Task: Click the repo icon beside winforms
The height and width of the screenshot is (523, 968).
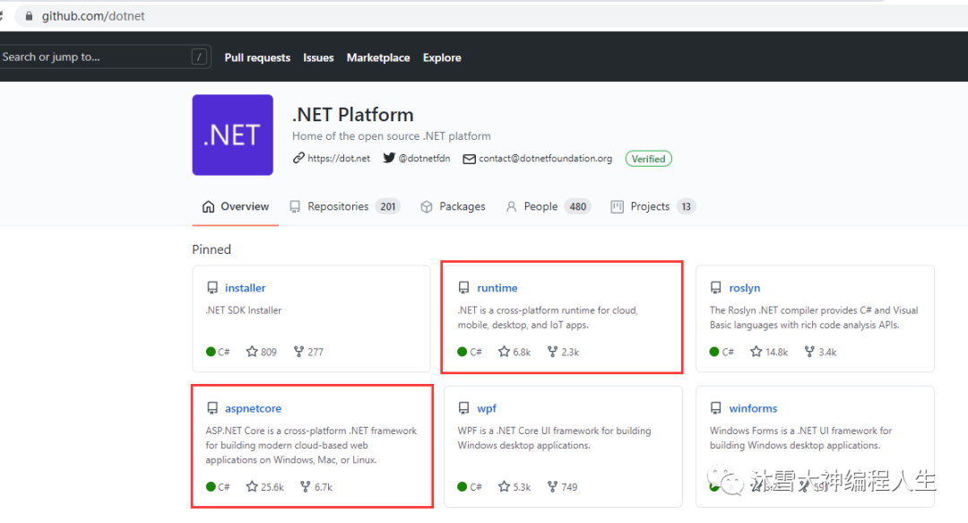Action: (x=715, y=409)
